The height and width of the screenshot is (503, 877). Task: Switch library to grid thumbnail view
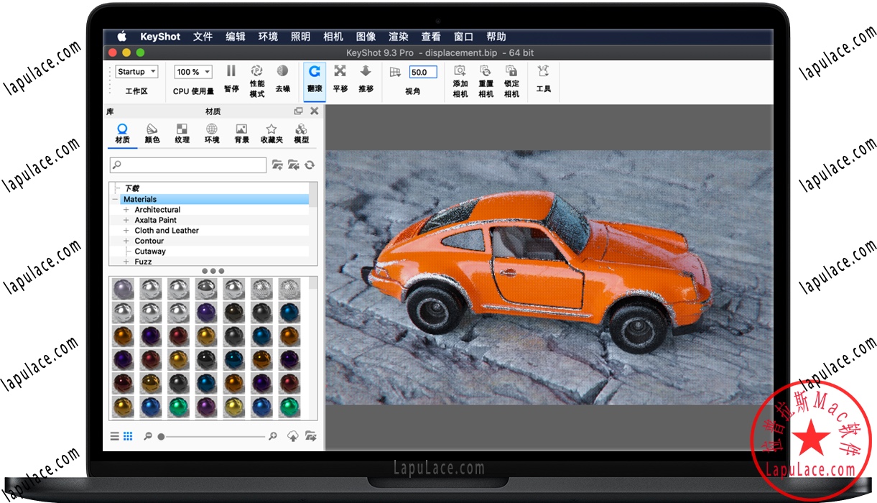(x=128, y=435)
